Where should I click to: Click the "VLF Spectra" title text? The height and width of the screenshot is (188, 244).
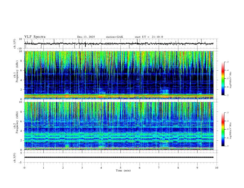tap(35, 37)
